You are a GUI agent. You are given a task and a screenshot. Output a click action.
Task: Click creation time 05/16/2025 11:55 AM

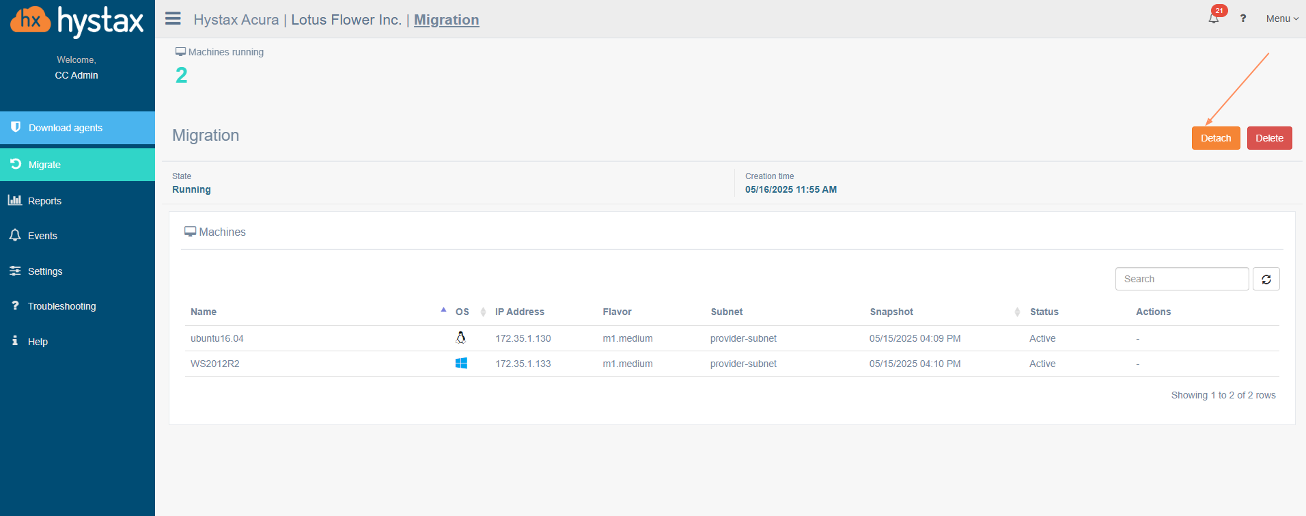pyautogui.click(x=791, y=189)
